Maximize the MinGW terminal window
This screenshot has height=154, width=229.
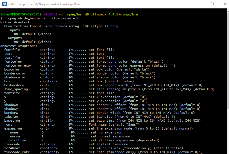pos(212,4)
